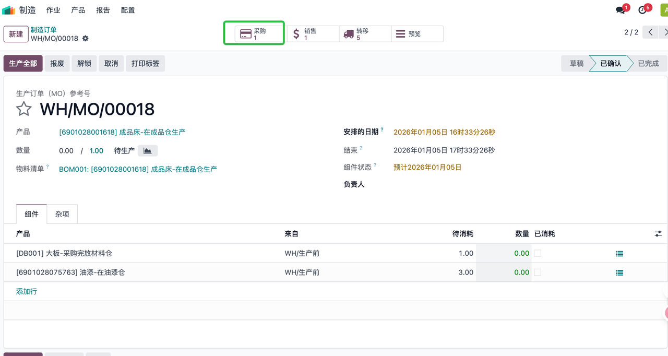The width and height of the screenshot is (668, 356).
Task: Click the 报废 button
Action: [x=57, y=64]
